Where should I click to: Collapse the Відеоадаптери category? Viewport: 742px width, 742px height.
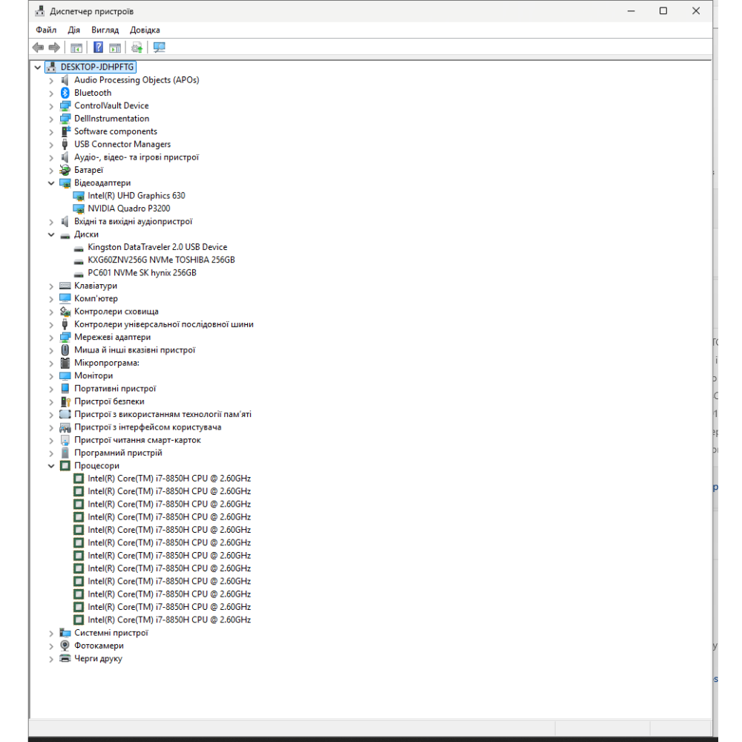pos(51,183)
